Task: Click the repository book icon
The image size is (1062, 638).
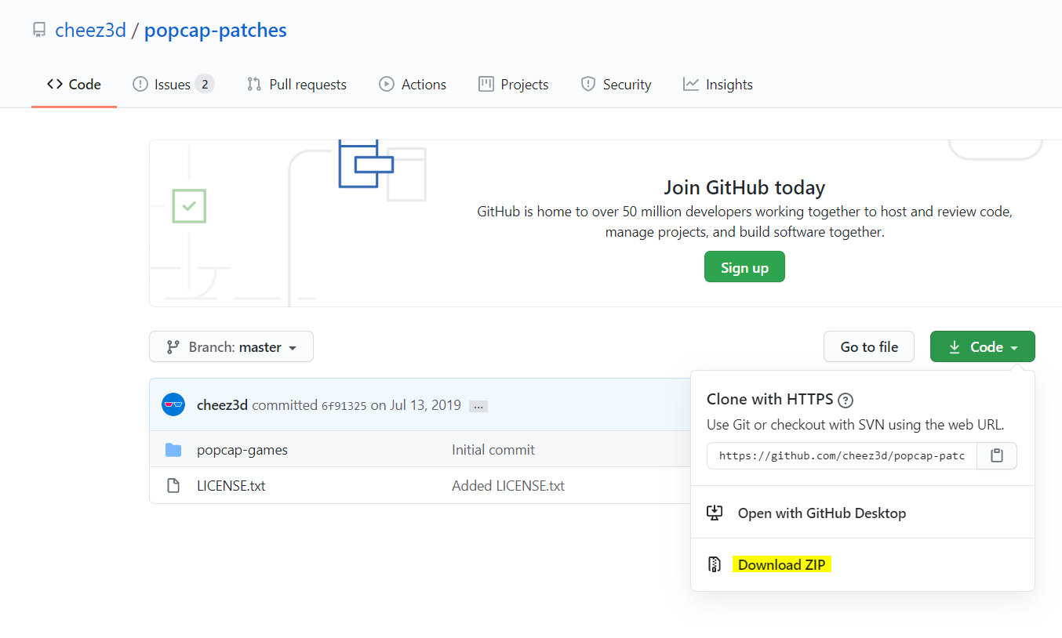Action: click(39, 31)
